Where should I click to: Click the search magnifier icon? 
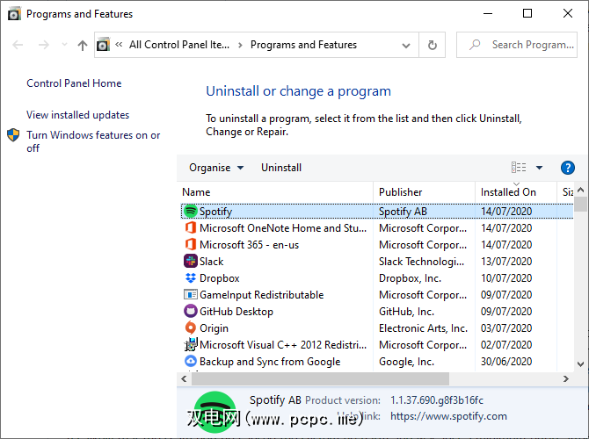[475, 45]
